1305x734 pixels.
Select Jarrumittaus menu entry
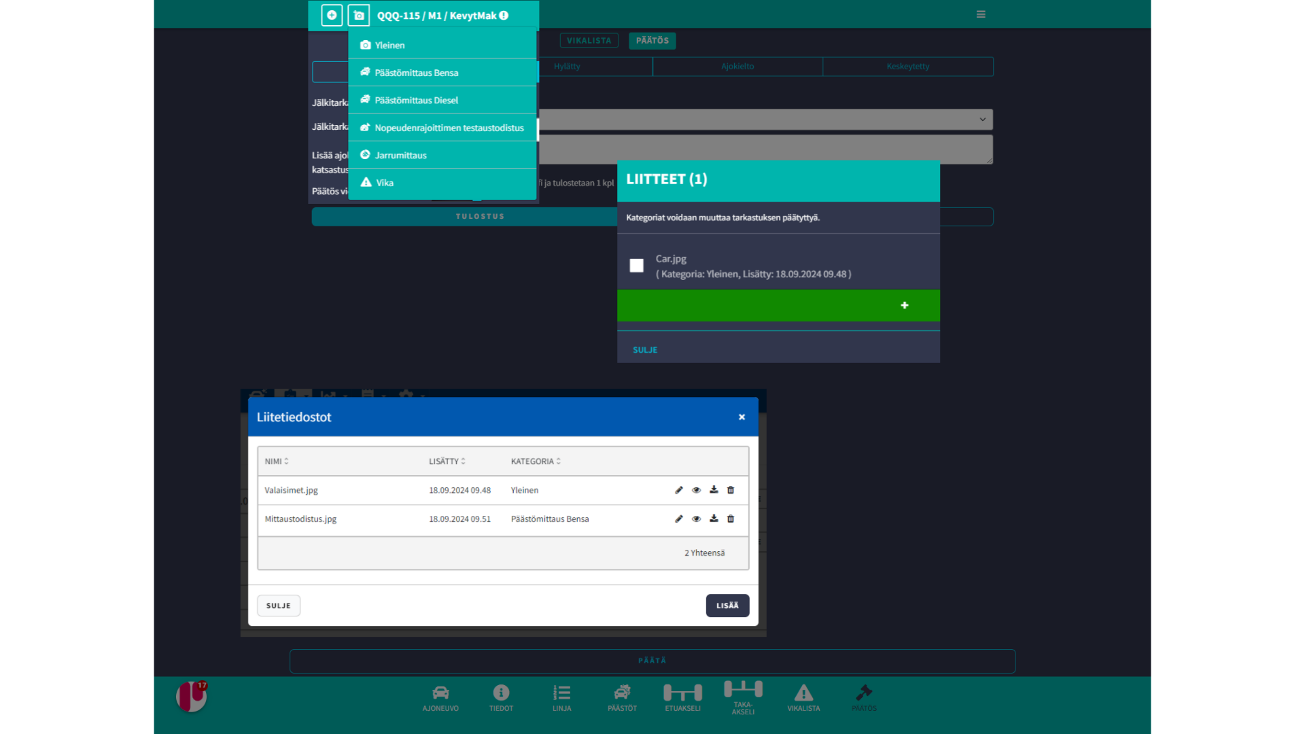(x=442, y=155)
